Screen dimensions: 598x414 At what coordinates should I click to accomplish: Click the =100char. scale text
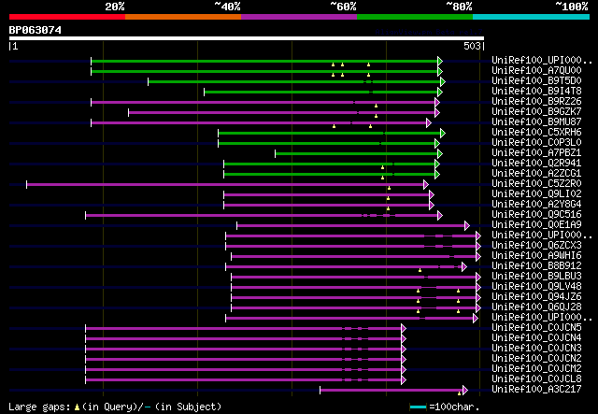pyautogui.click(x=454, y=407)
